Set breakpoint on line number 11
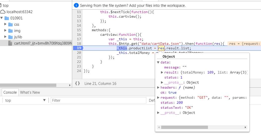Image resolution: width=261 pixels, height=139 pixels. pos(79,12)
